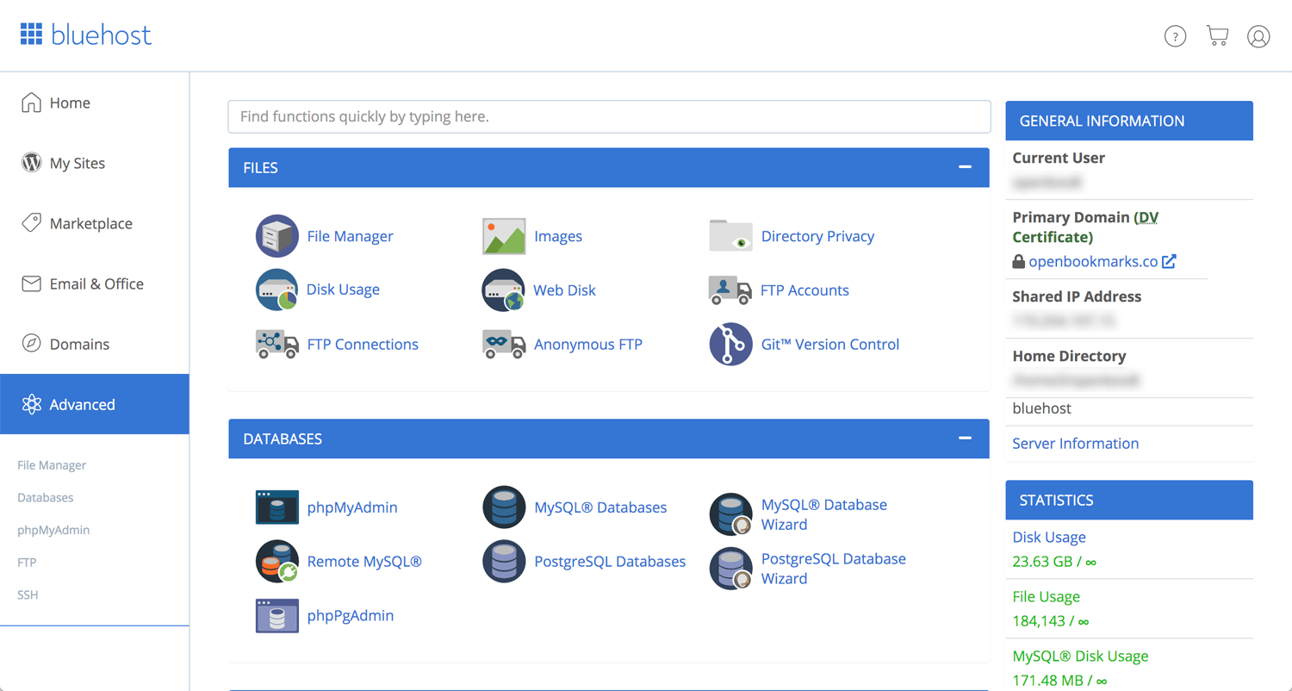
Task: Open Email & Office in the sidebar
Action: point(95,283)
